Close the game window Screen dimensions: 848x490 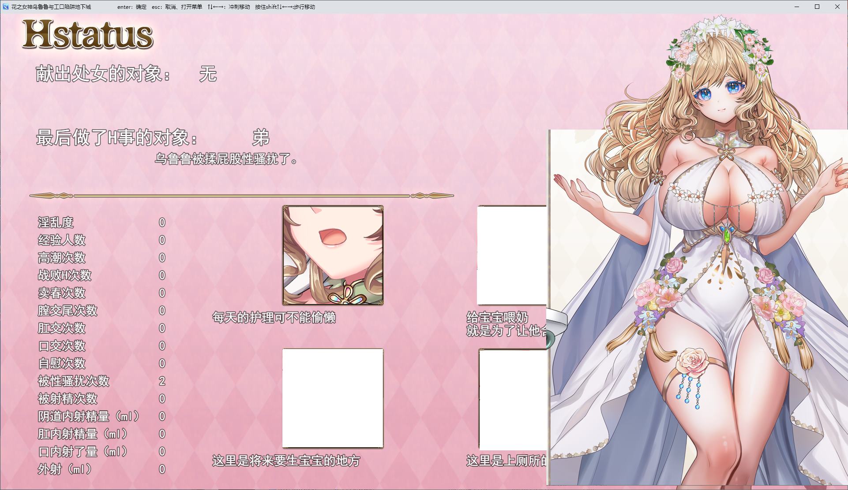(837, 7)
